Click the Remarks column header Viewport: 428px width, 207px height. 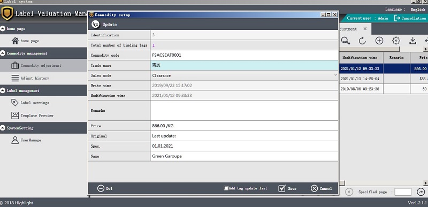(396, 58)
